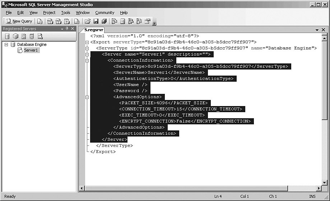This screenshot has height=201, width=330.
Task: Close the S.regsrvr document with X
Action: (x=324, y=30)
